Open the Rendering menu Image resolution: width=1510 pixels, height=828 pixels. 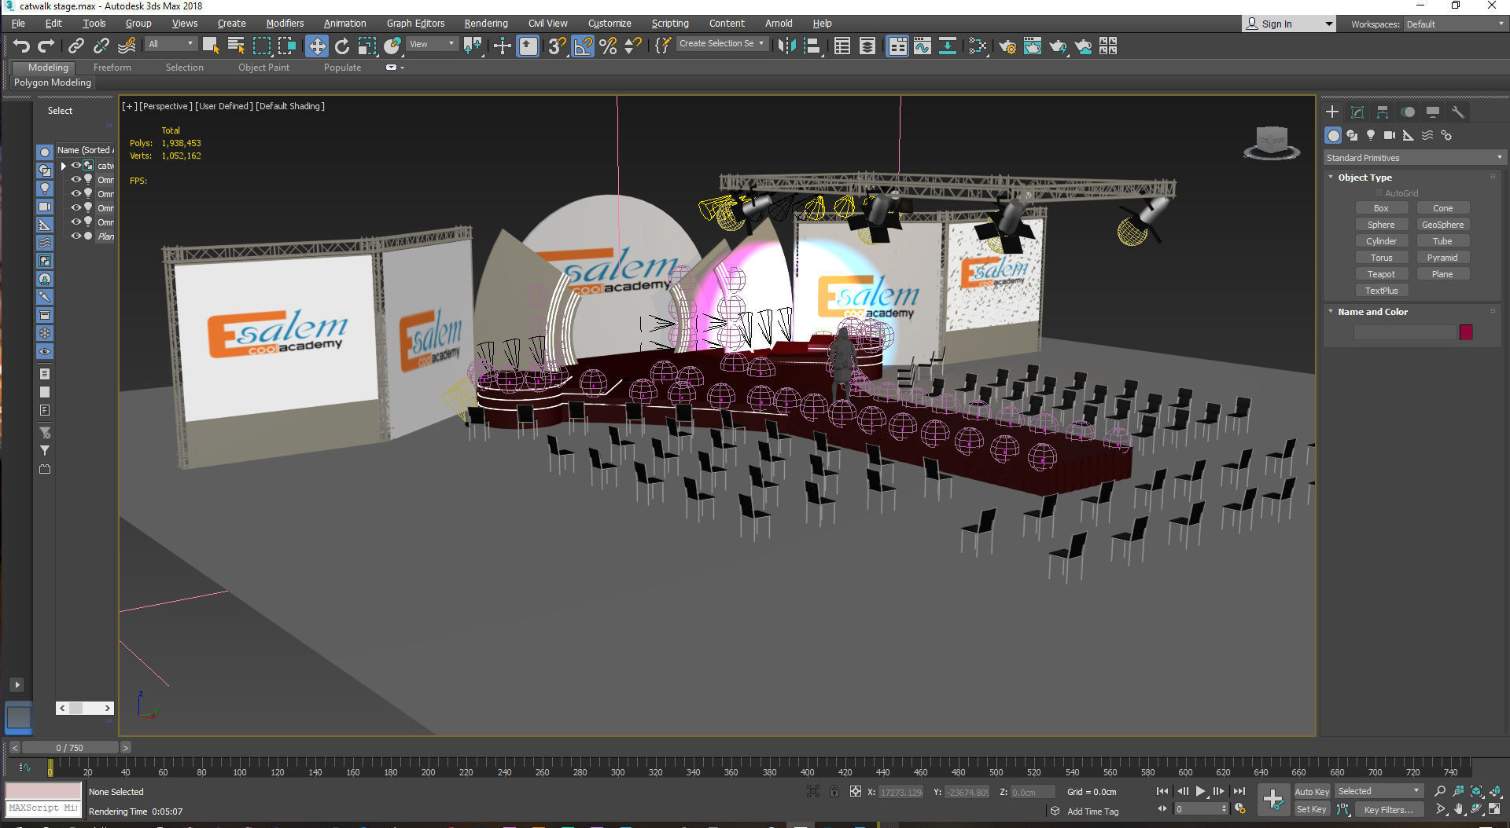click(x=486, y=24)
